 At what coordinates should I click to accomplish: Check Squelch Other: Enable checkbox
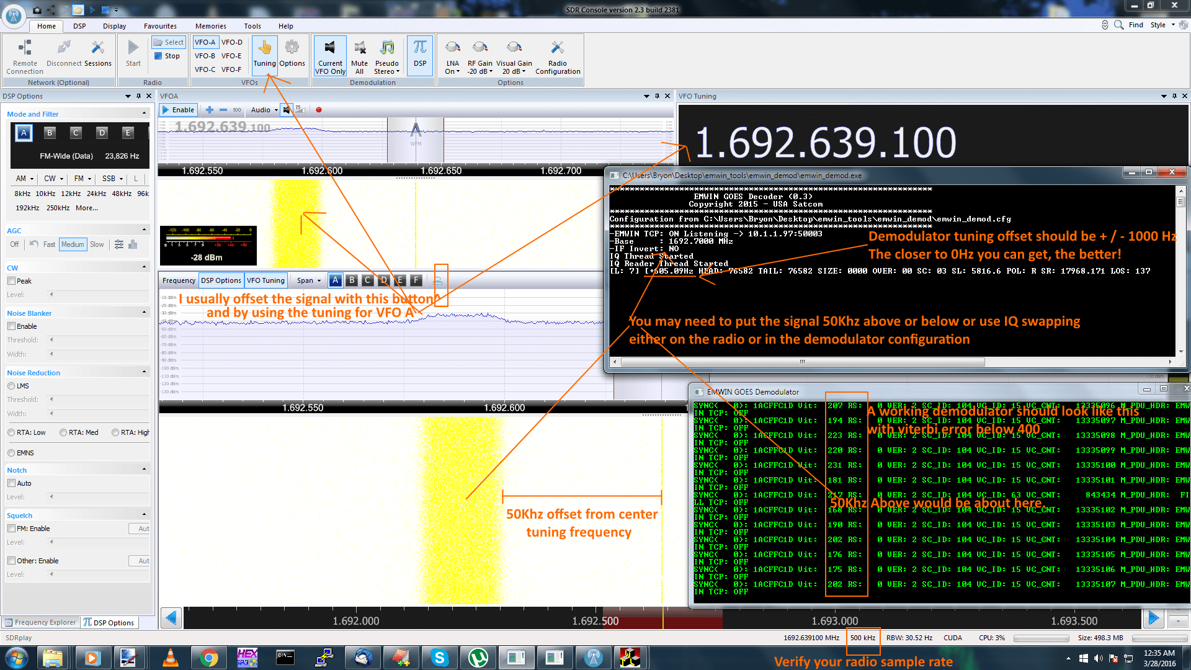[11, 561]
